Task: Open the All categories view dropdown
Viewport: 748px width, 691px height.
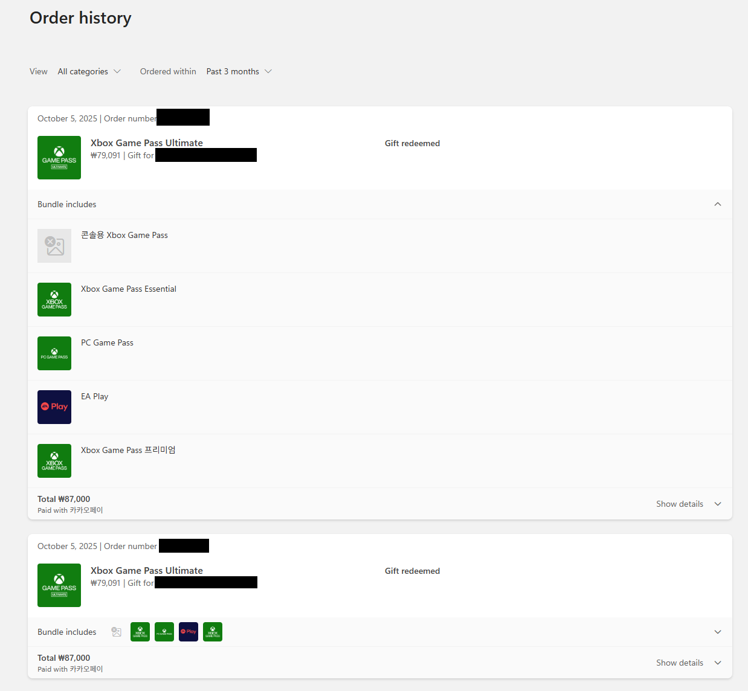Action: (89, 71)
